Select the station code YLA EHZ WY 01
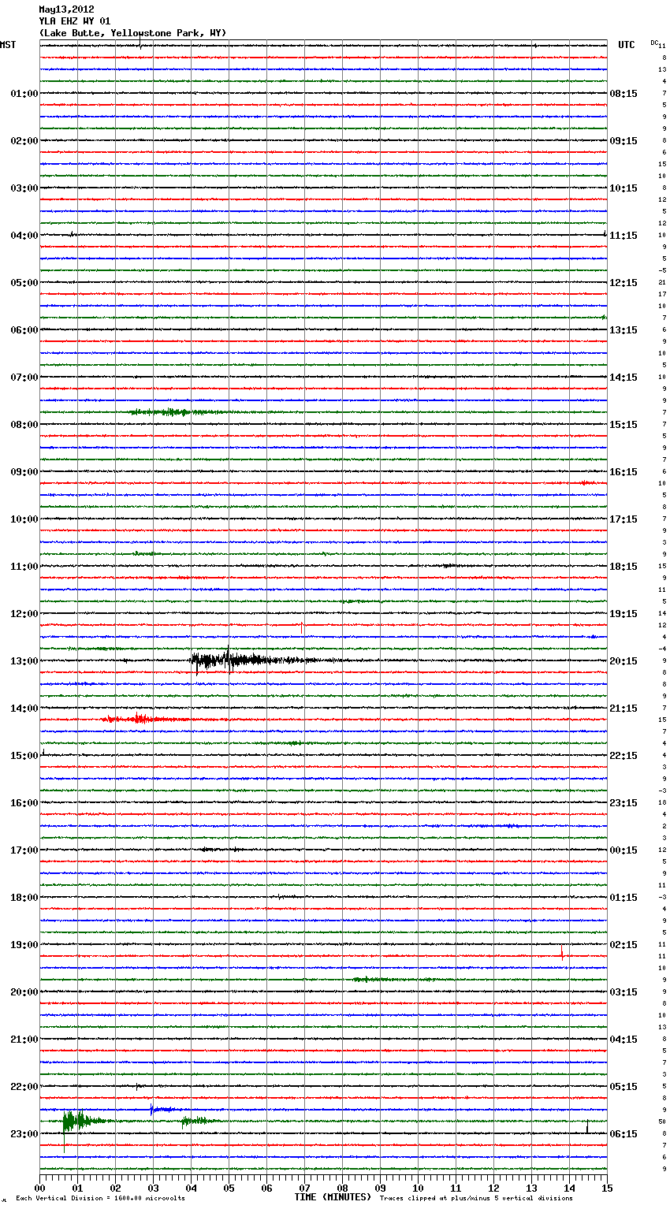This screenshot has width=670, height=1209. [x=75, y=21]
